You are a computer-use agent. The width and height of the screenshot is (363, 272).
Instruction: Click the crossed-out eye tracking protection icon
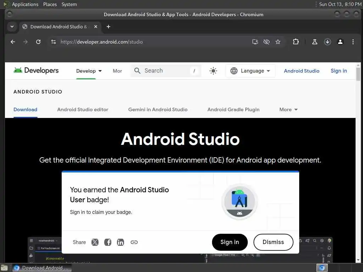pyautogui.click(x=267, y=42)
